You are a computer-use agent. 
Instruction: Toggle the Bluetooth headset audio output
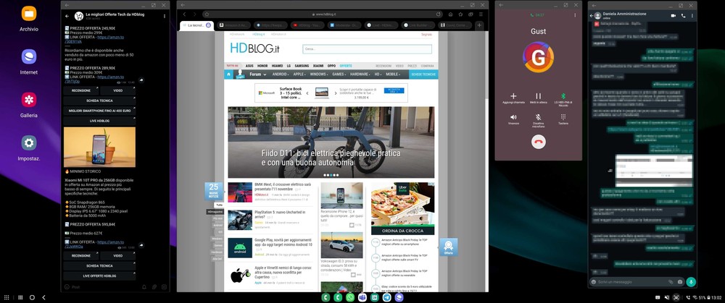click(x=563, y=96)
